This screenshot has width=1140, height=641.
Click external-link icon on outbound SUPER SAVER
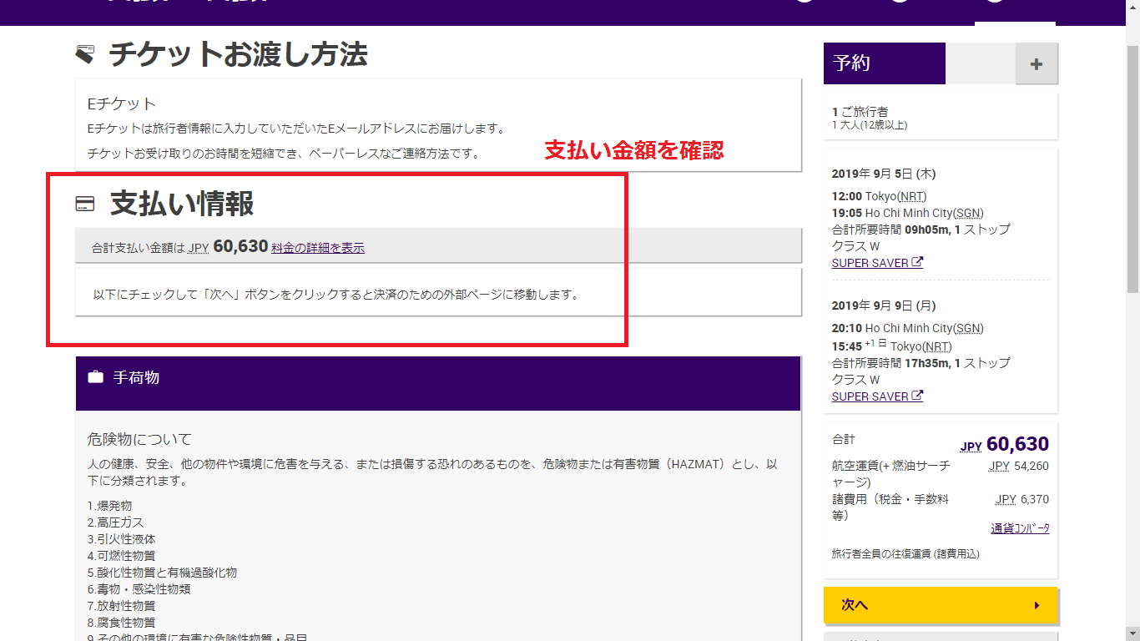point(917,262)
